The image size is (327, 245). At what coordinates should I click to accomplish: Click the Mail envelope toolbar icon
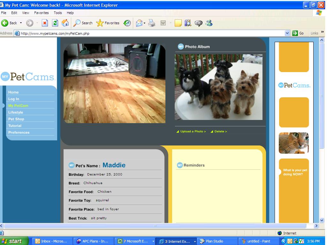point(139,23)
